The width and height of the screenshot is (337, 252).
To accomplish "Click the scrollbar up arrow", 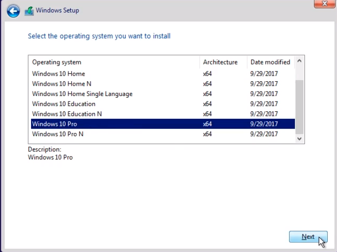I will tap(299, 61).
